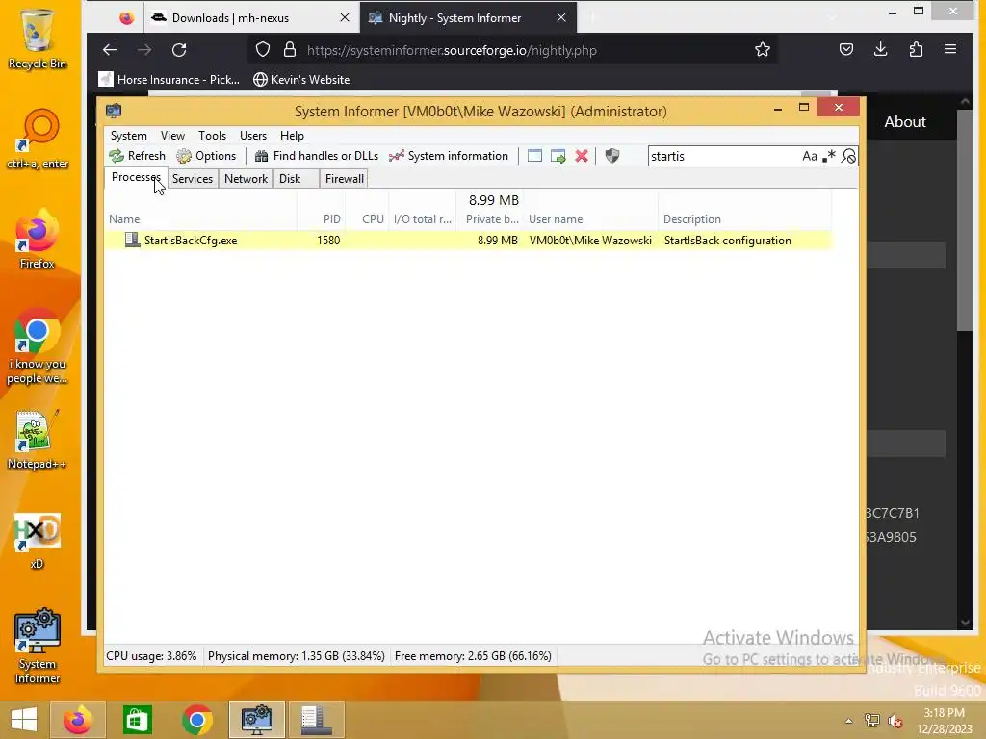
Task: Sort by Description column header
Action: (x=744, y=219)
